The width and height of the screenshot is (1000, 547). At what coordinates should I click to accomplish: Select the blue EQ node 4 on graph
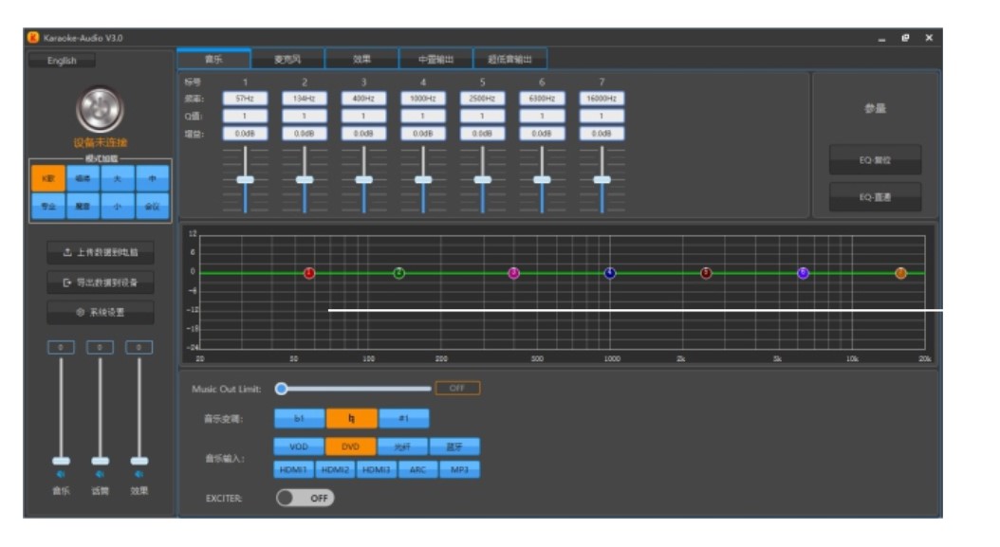pyautogui.click(x=610, y=273)
